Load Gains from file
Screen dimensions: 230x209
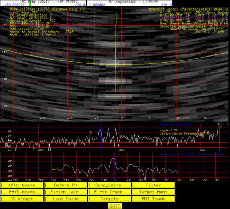[66, 199]
